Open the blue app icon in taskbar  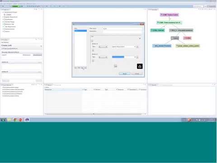pos(27,120)
